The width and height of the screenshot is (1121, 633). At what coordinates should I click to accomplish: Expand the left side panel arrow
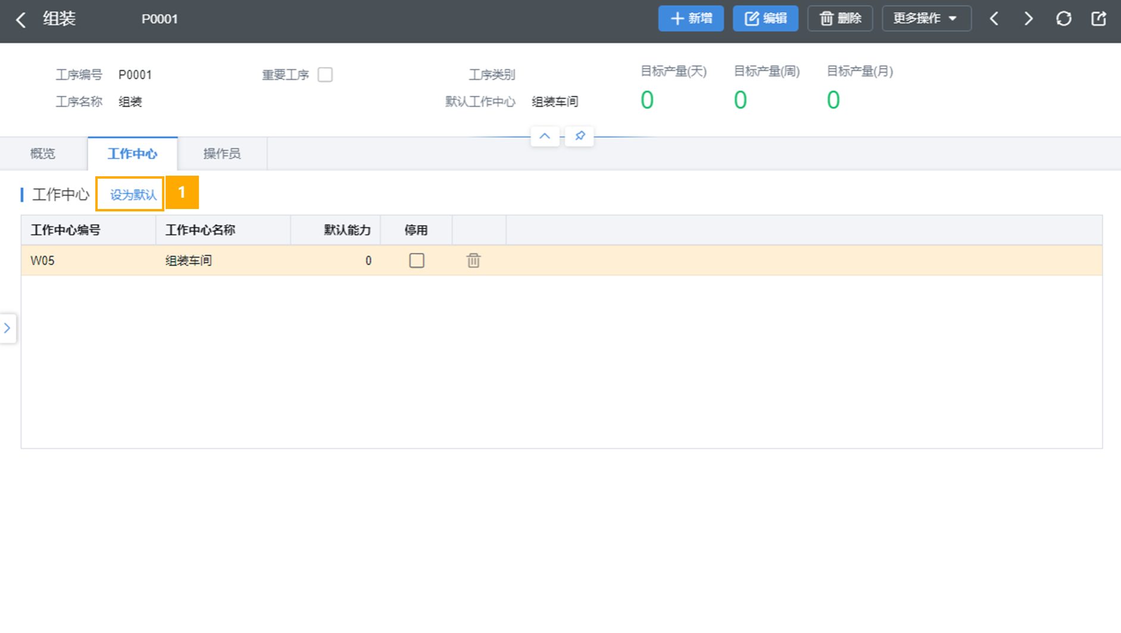point(7,328)
